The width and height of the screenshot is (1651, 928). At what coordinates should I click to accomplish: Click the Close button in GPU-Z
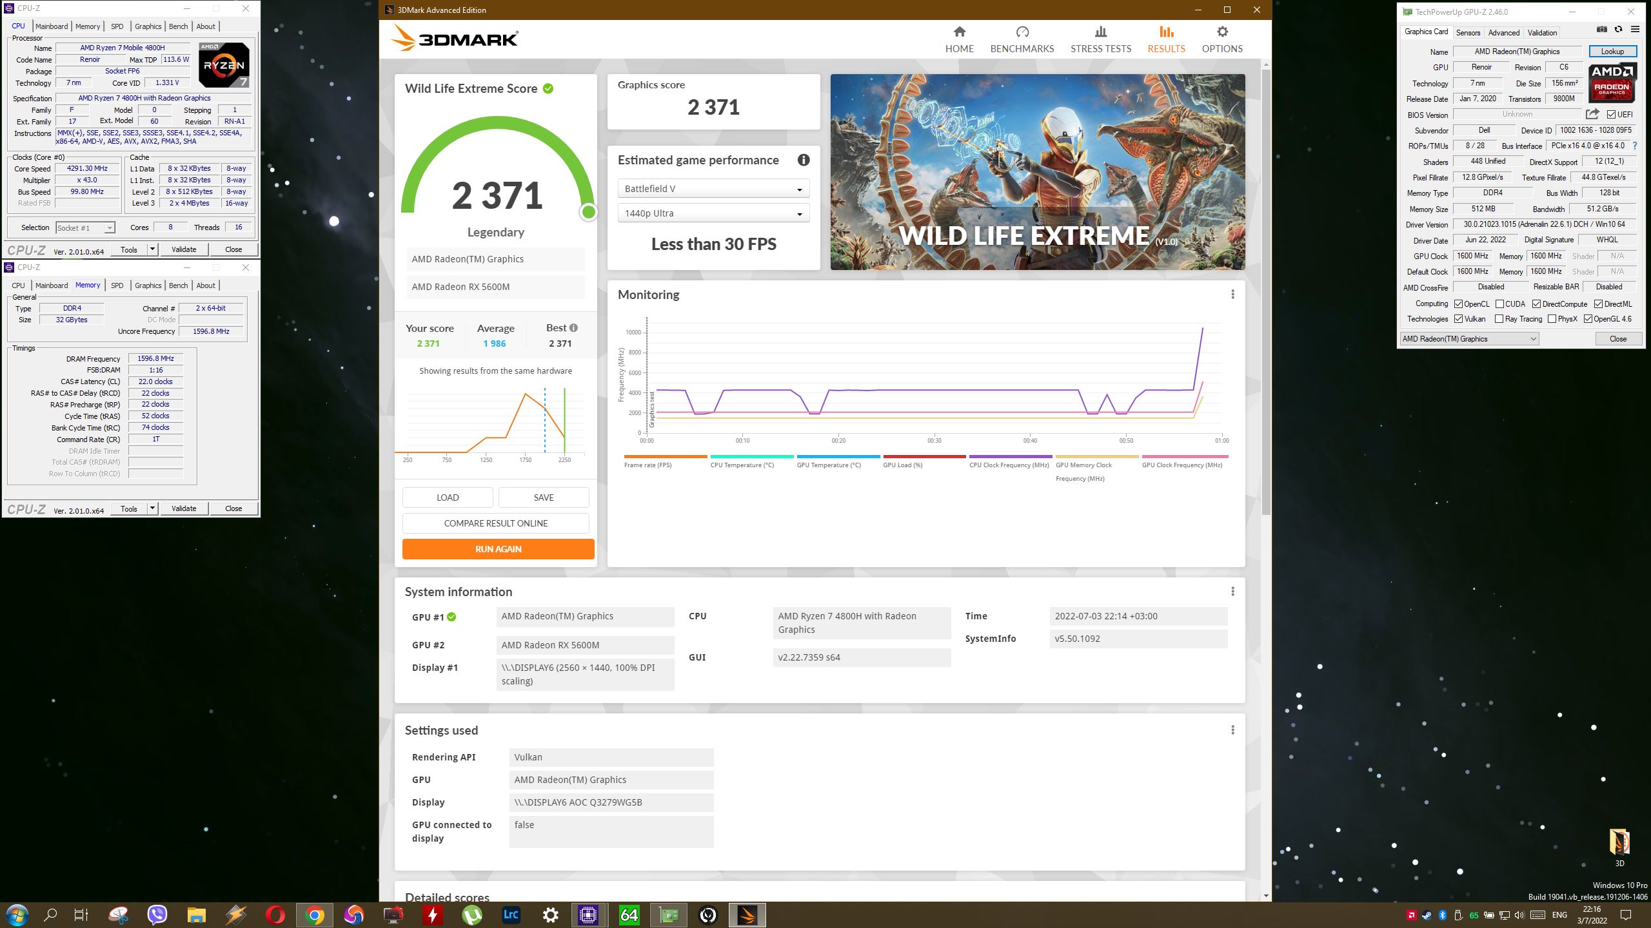click(1617, 339)
